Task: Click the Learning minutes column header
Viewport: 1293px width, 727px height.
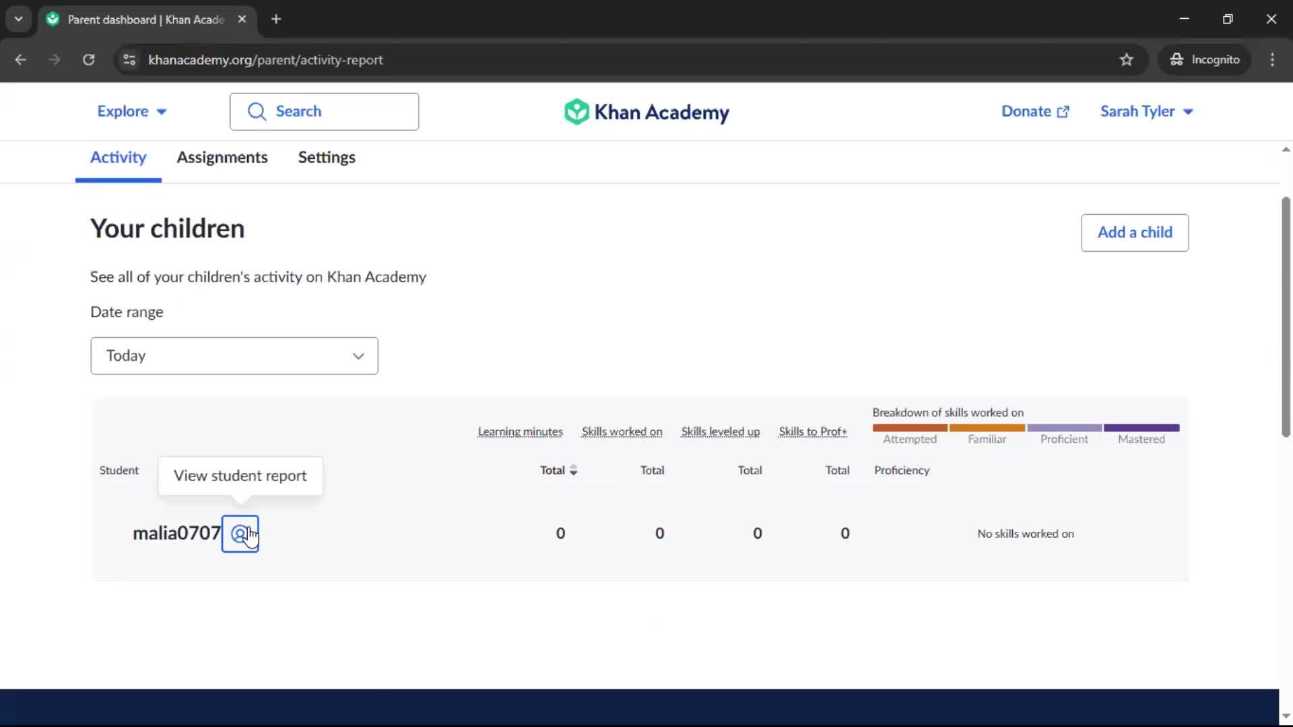Action: click(520, 432)
